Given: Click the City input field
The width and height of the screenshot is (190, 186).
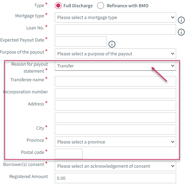Looking at the screenshot, I should pyautogui.click(x=115, y=130).
